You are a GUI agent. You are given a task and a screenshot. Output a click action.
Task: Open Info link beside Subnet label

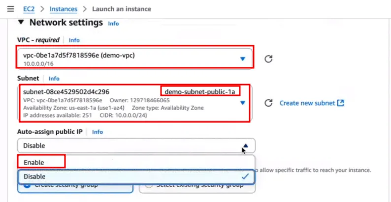[x=54, y=79]
